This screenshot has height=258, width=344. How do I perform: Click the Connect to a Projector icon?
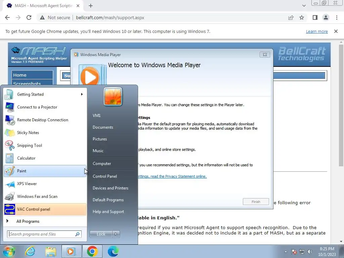pos(10,107)
